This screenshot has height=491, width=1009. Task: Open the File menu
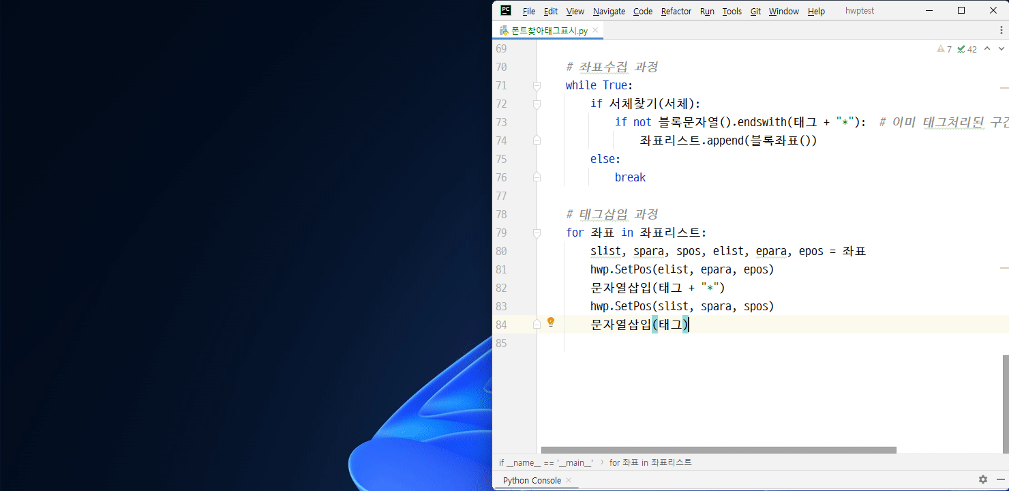point(529,11)
